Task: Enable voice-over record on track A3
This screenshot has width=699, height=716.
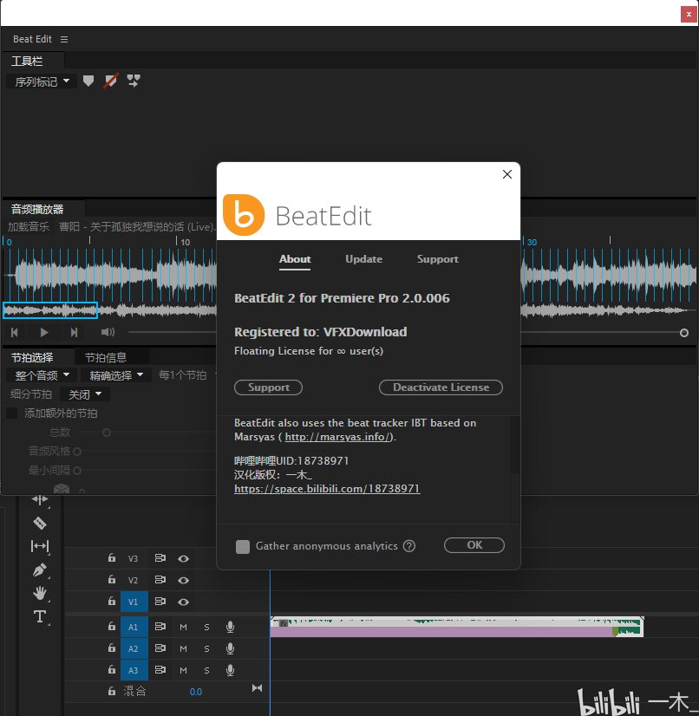Action: [x=231, y=670]
